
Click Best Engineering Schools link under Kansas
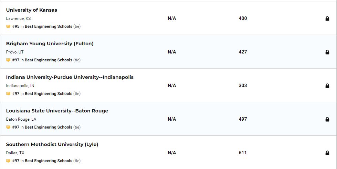49,26
